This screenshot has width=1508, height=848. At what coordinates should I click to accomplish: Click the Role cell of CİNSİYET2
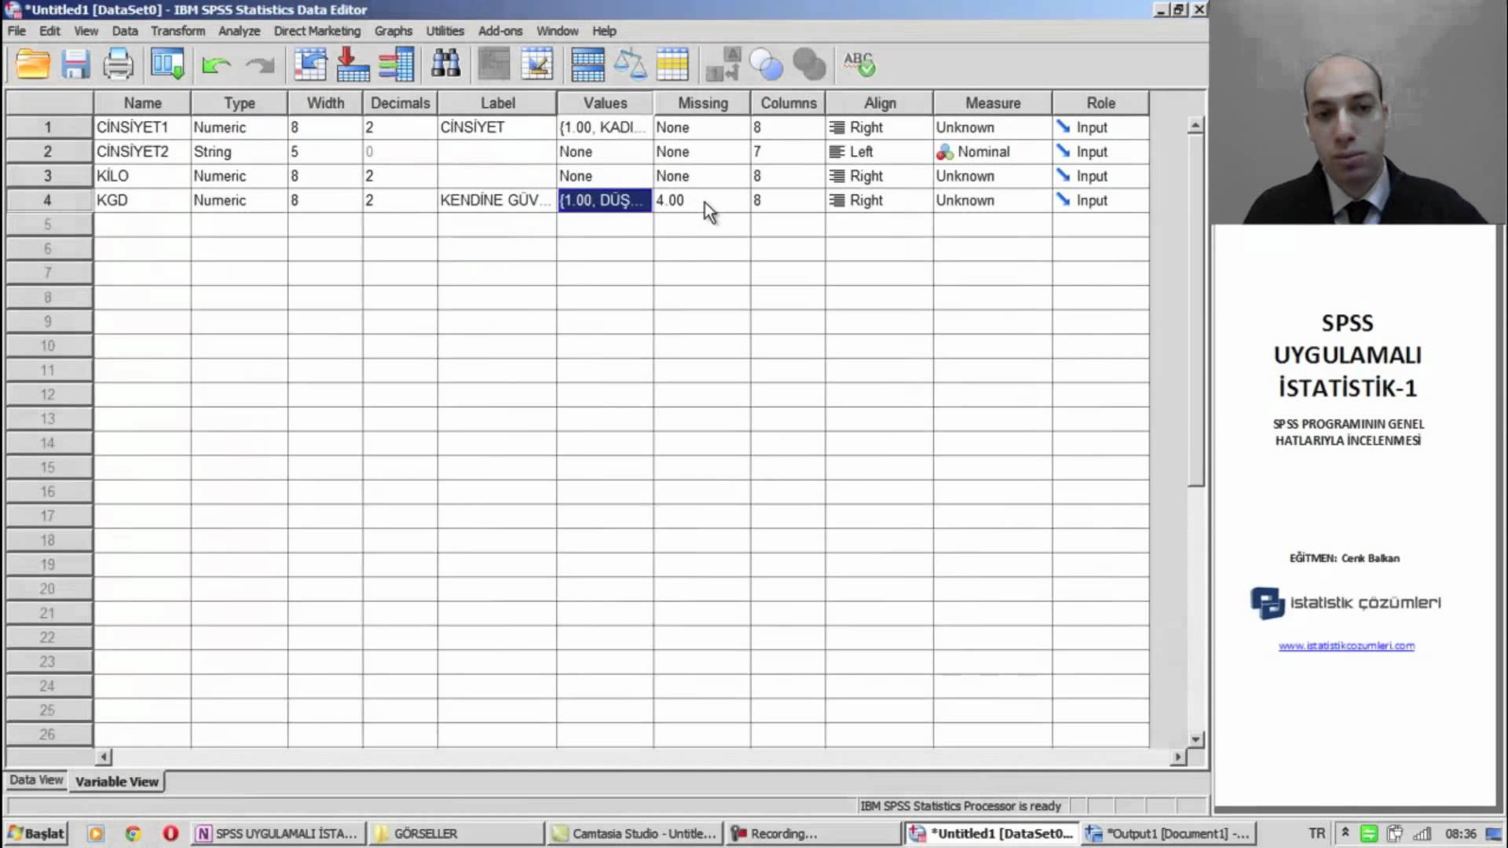pos(1100,152)
